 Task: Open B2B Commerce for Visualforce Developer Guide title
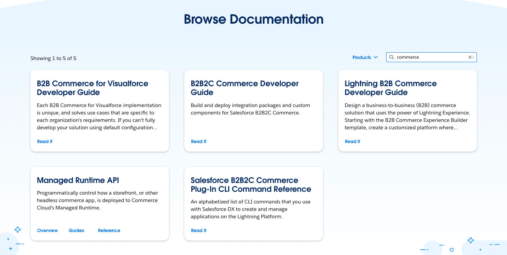click(92, 88)
